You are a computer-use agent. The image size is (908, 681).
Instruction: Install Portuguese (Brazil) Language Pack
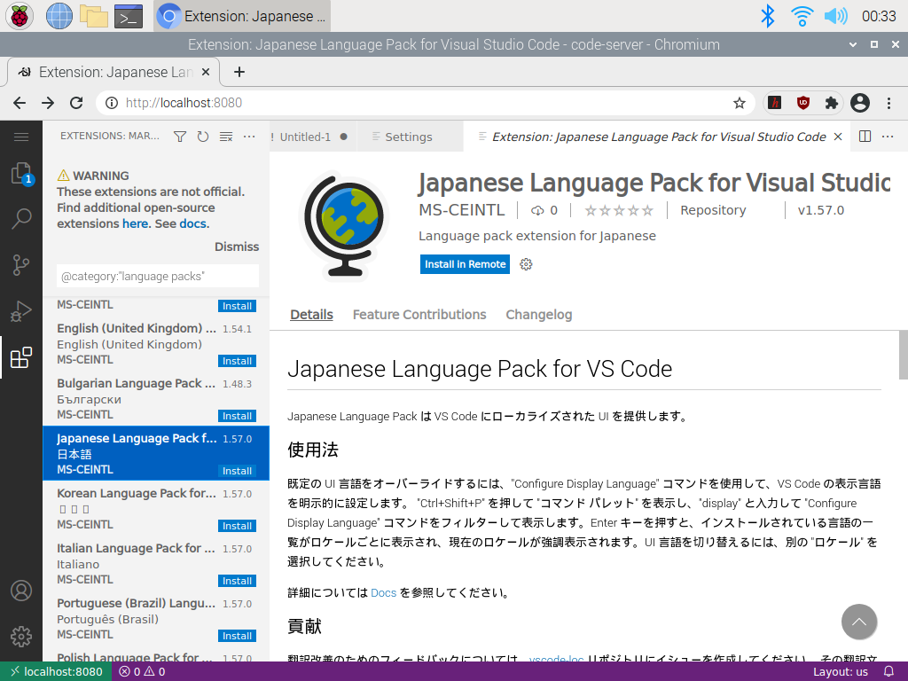(238, 636)
